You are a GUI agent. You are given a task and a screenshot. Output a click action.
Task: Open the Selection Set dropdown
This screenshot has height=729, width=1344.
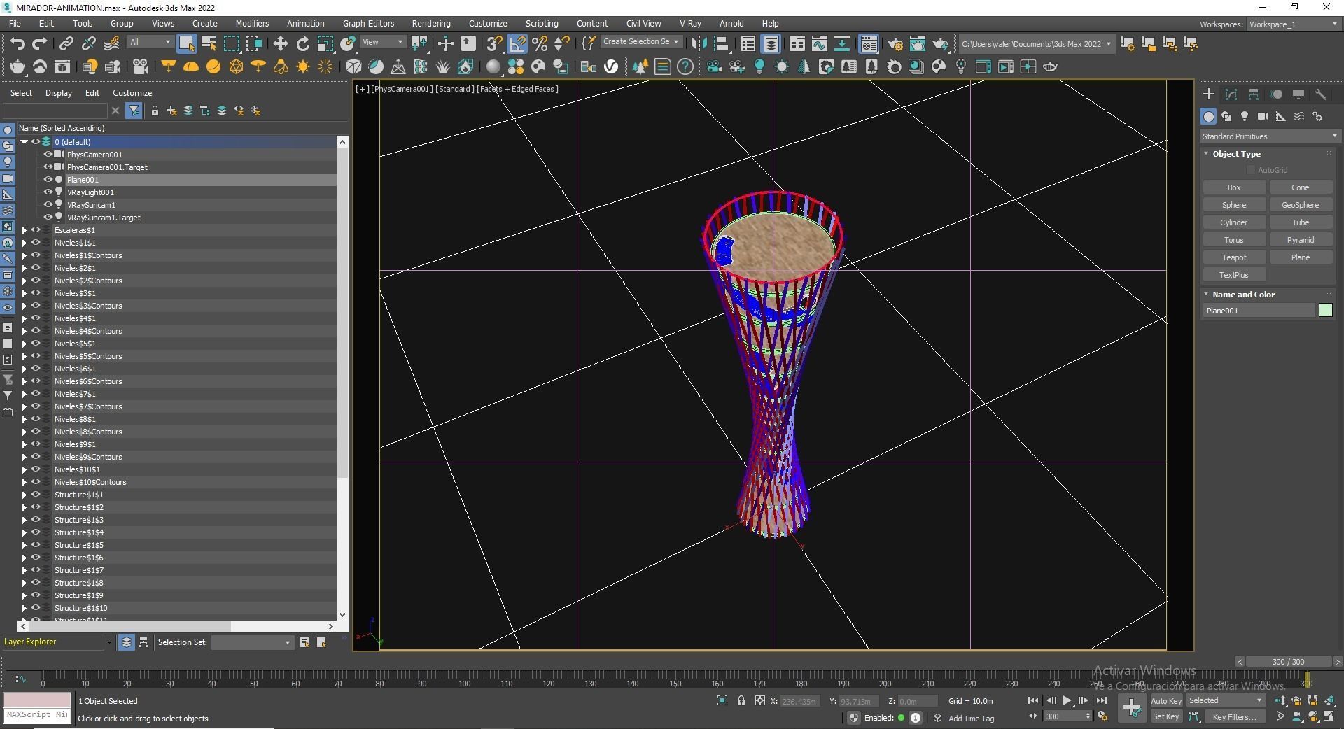coord(252,642)
